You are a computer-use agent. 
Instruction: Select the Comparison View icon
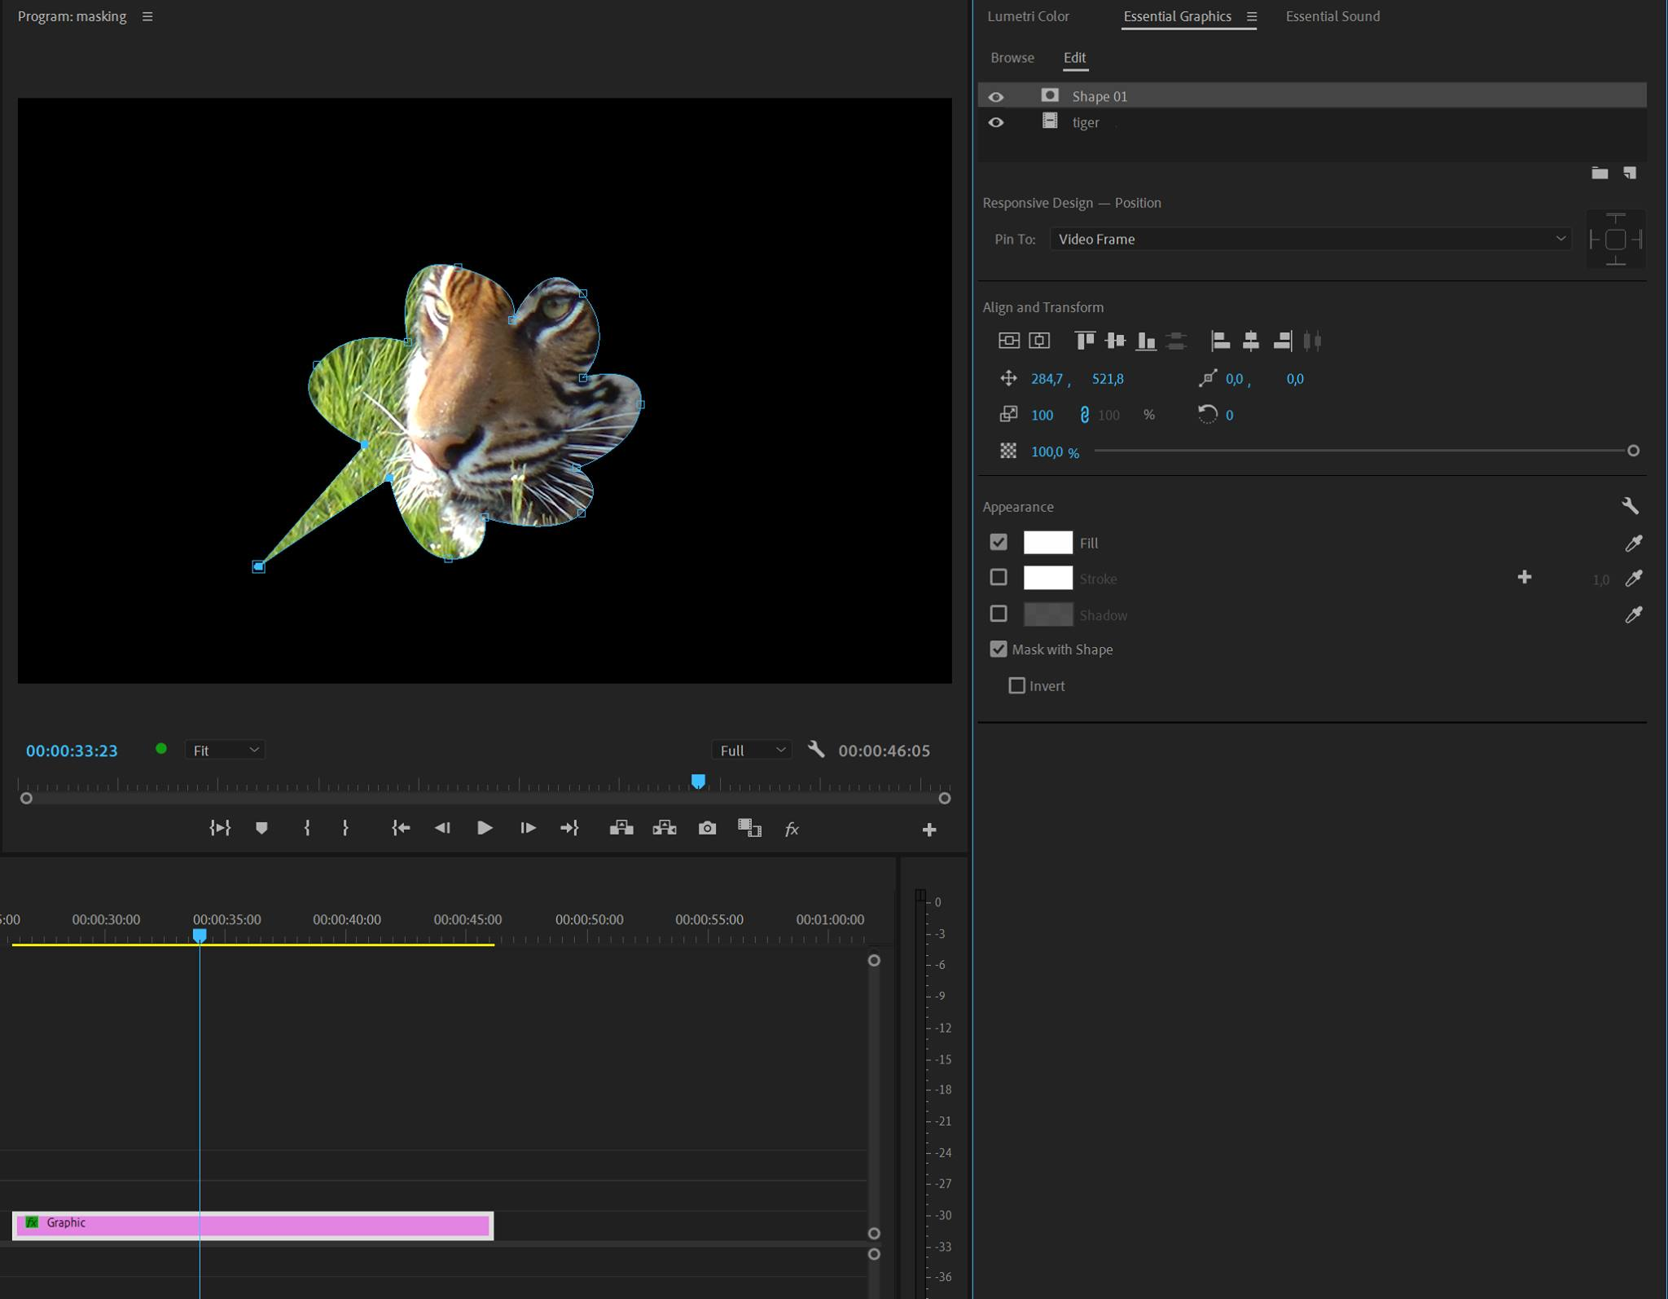point(748,828)
